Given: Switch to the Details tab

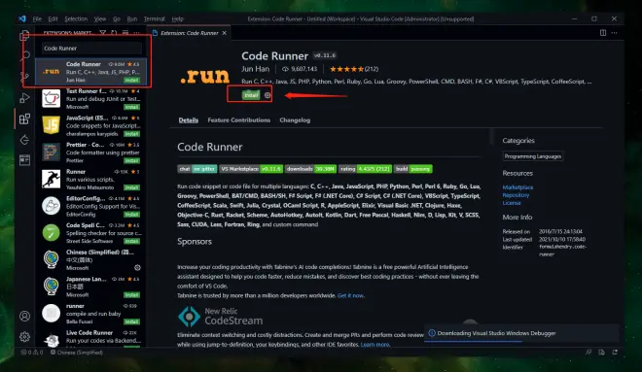Looking at the screenshot, I should pos(189,120).
